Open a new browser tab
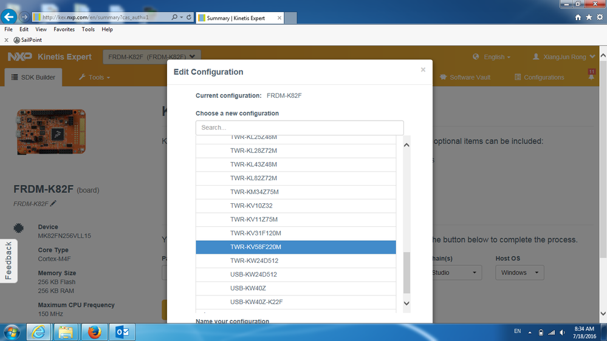The image size is (607, 341). pyautogui.click(x=290, y=18)
